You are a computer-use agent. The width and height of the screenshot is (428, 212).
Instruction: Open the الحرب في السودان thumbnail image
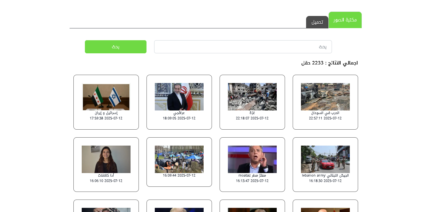pos(325,97)
